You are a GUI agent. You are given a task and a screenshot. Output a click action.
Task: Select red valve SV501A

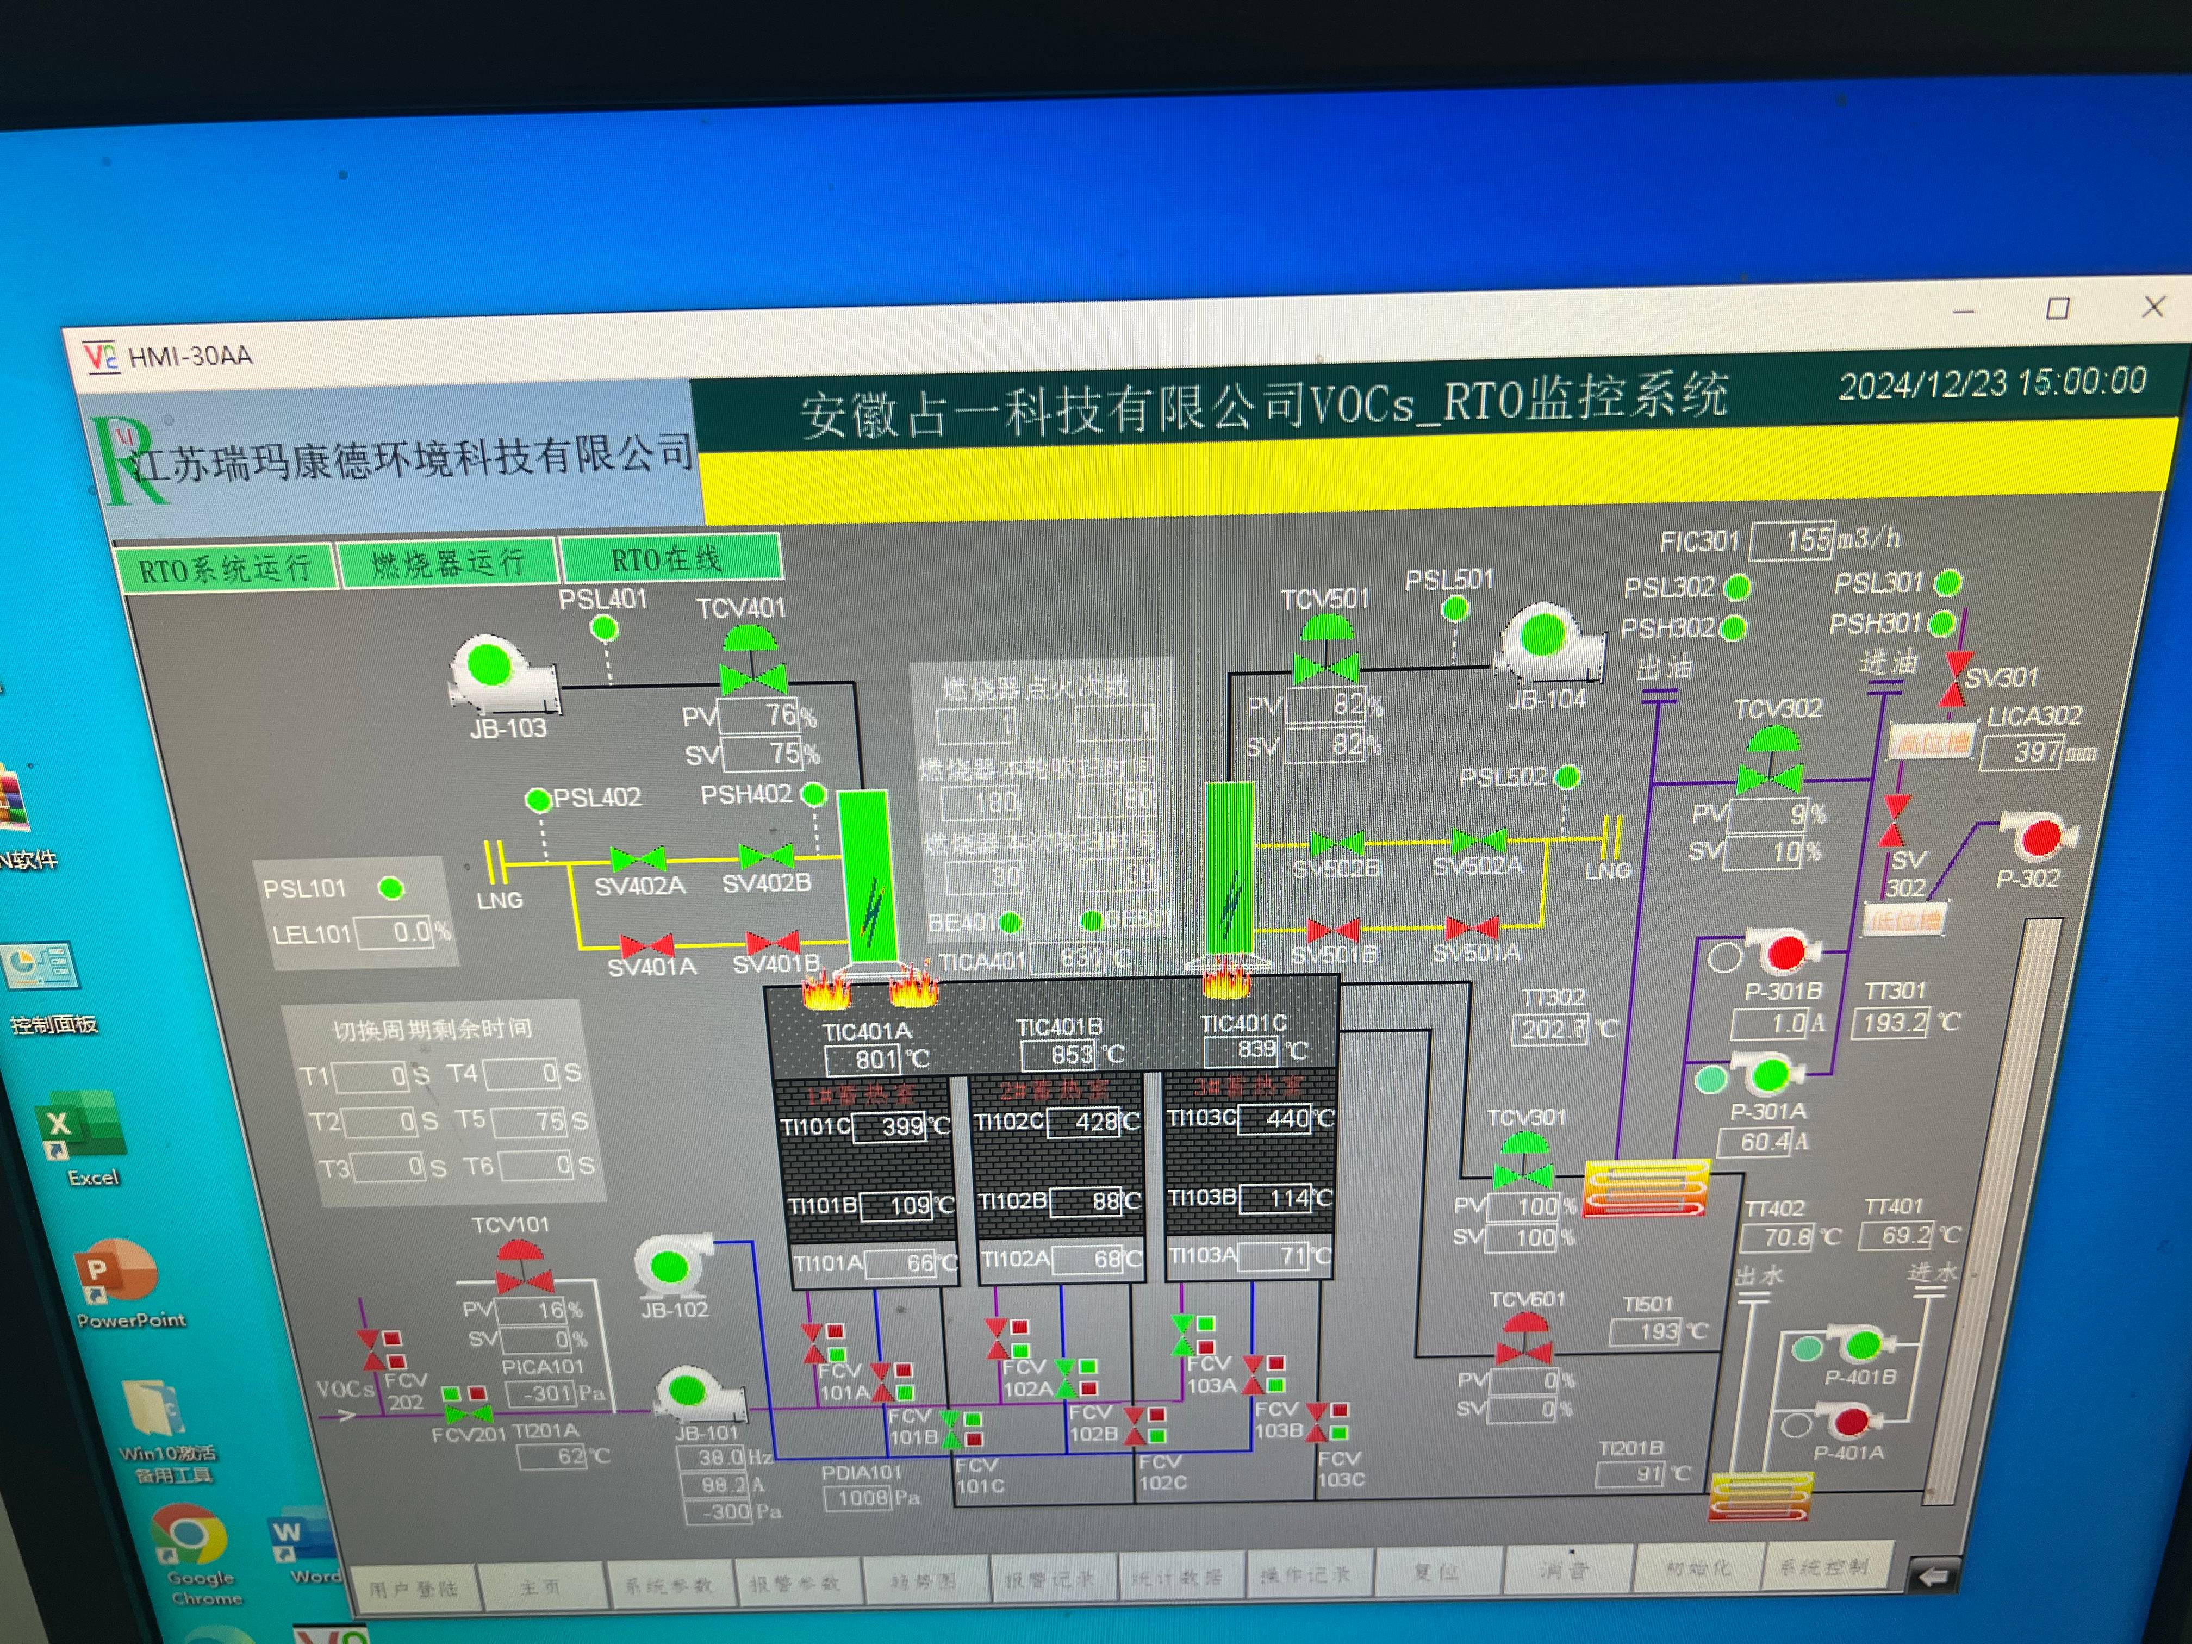coord(1472,927)
